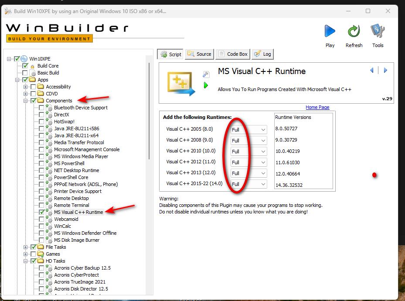
Task: Open the Log tab
Action: [263, 54]
